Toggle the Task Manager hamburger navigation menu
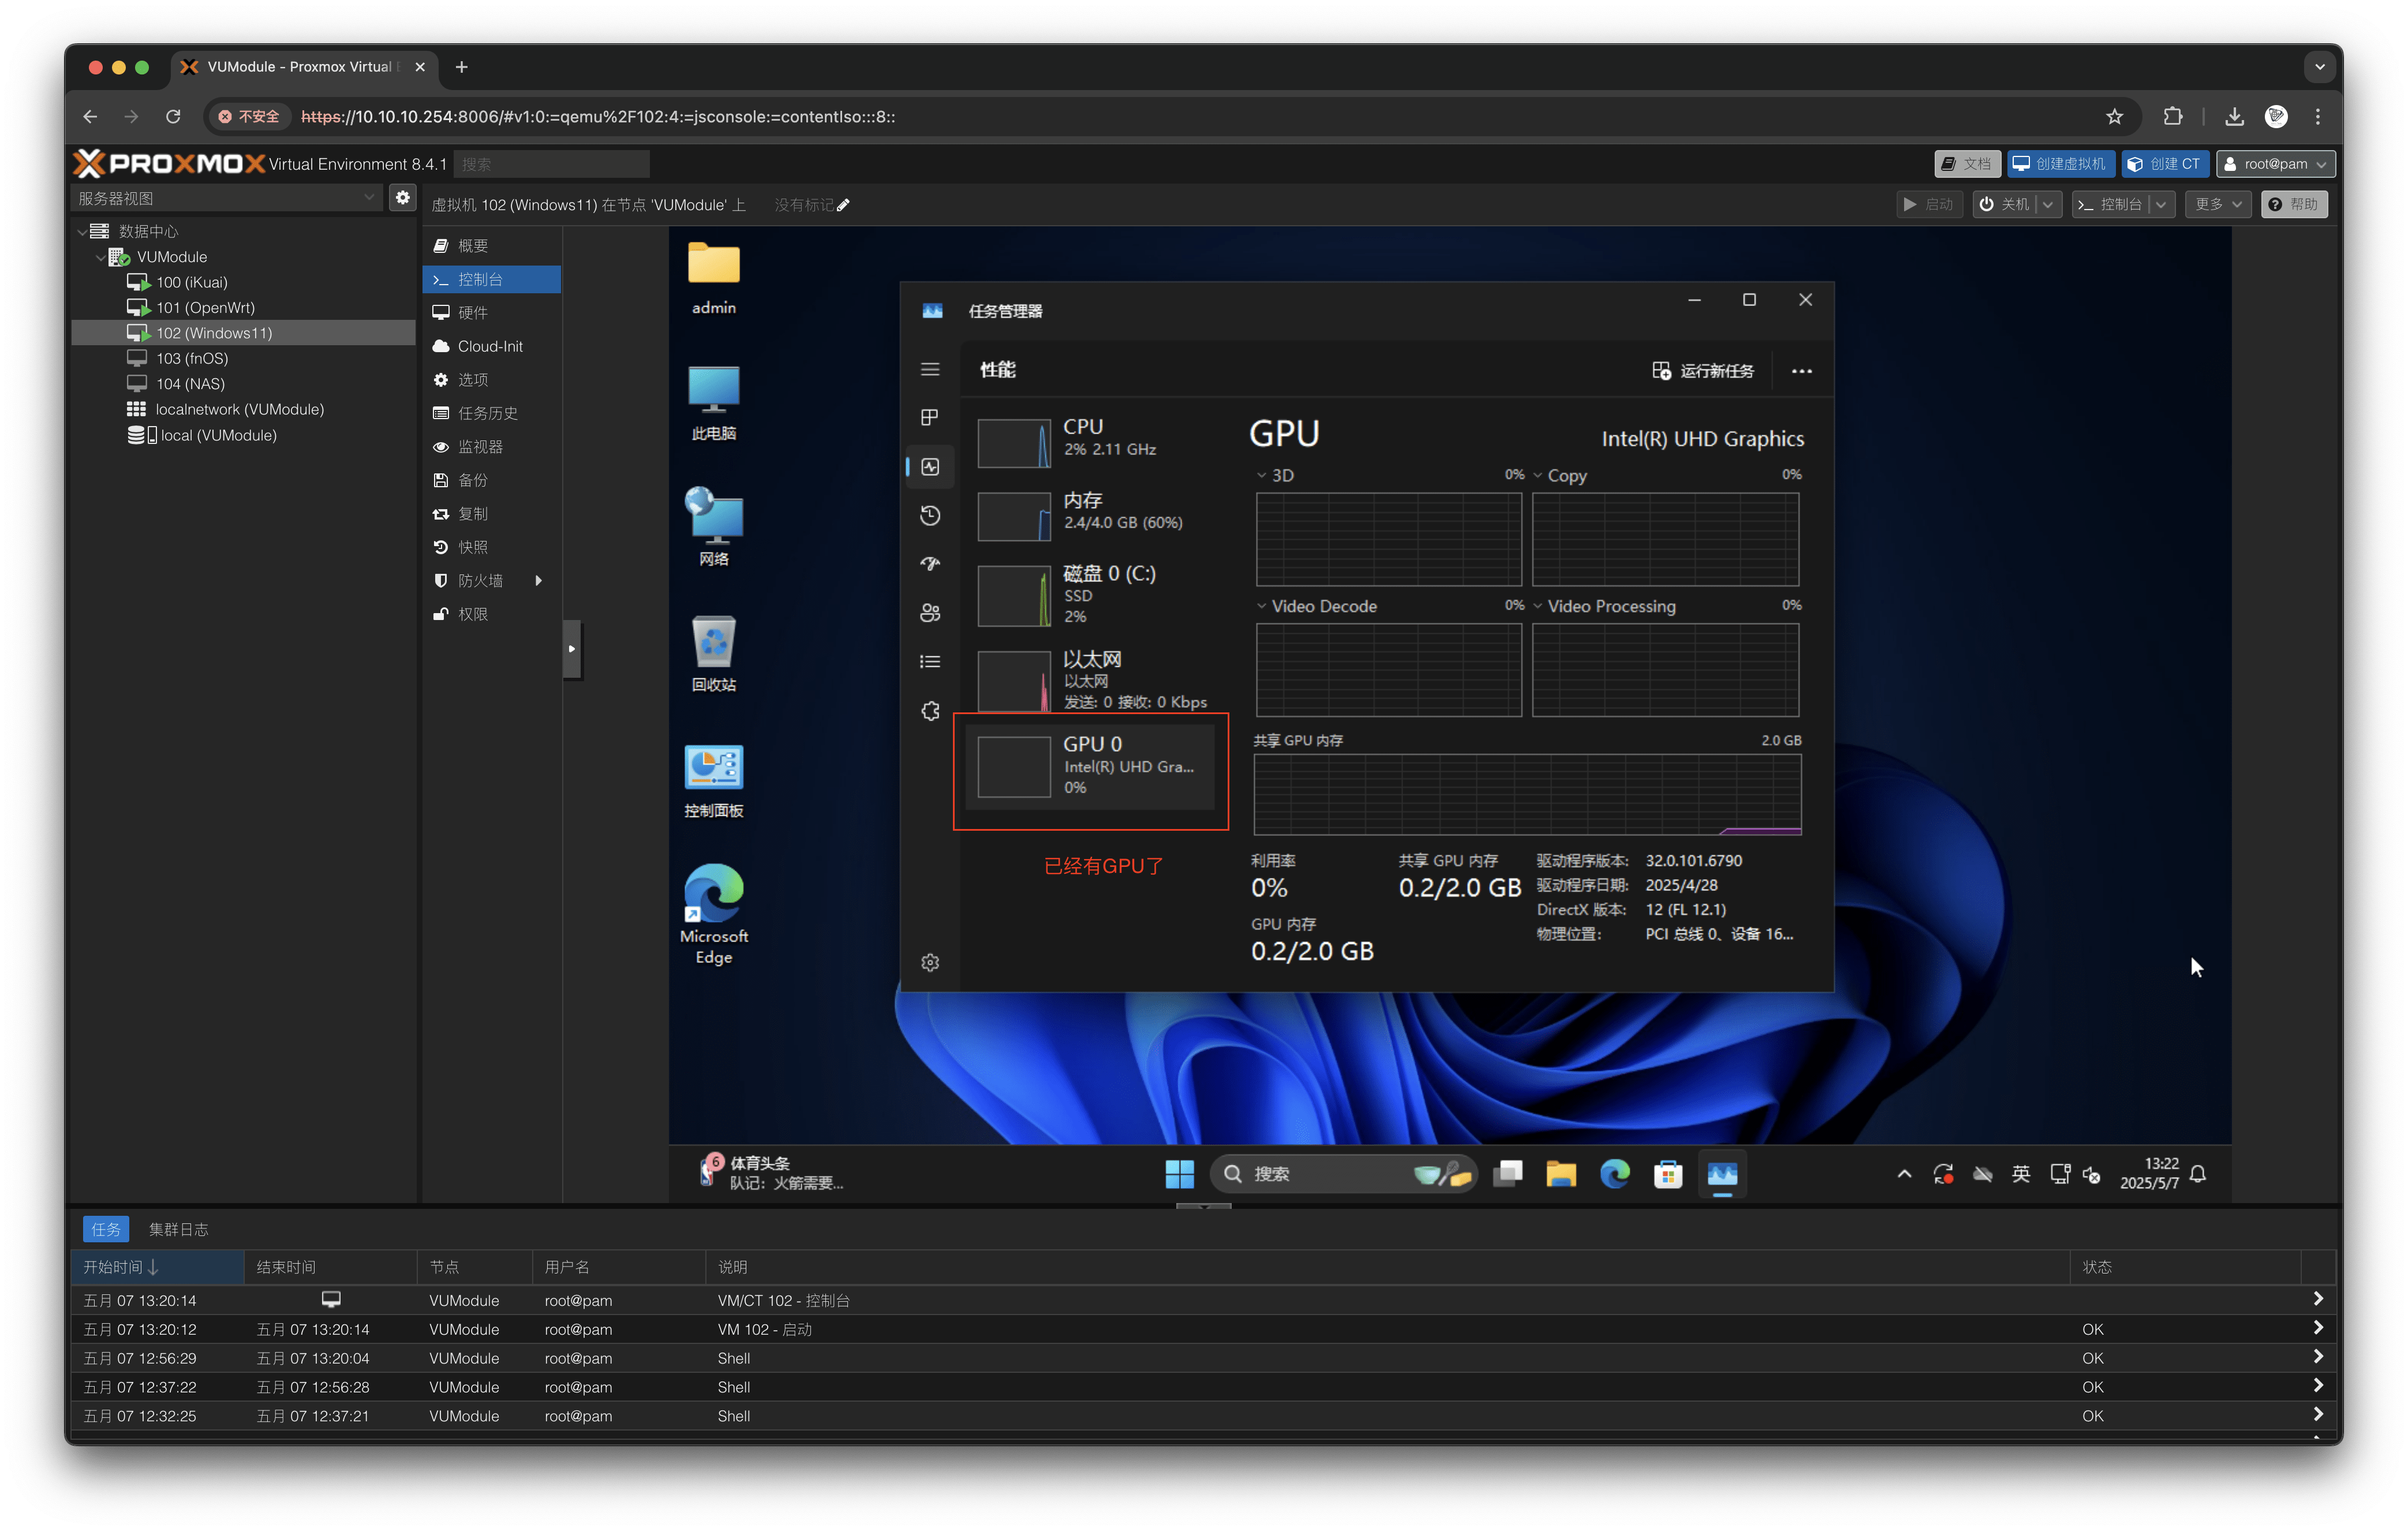 point(930,370)
